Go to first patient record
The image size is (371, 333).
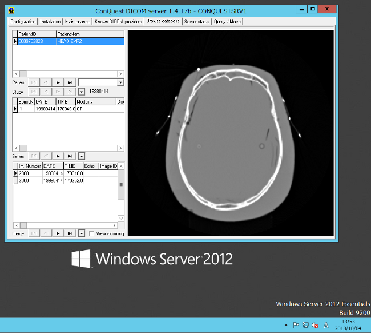point(34,82)
